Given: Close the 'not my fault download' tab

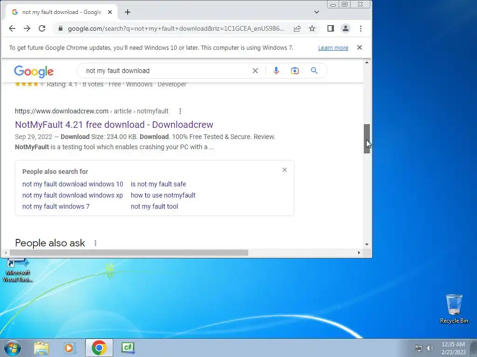Looking at the screenshot, I should click(x=110, y=12).
